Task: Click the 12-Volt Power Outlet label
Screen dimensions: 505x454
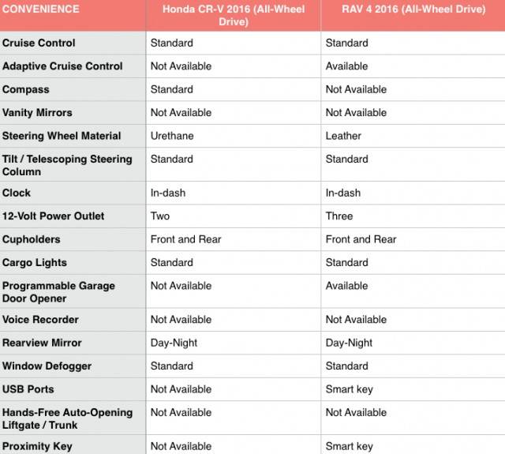Action: click(x=53, y=216)
